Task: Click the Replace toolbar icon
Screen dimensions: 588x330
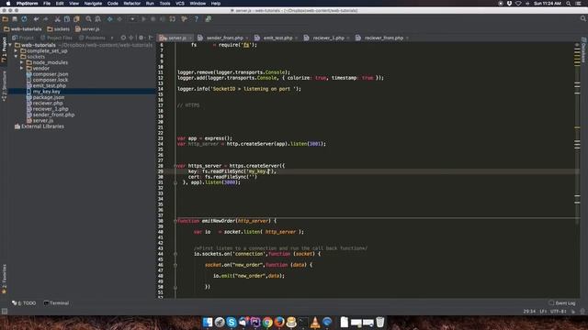Action: click(x=98, y=19)
